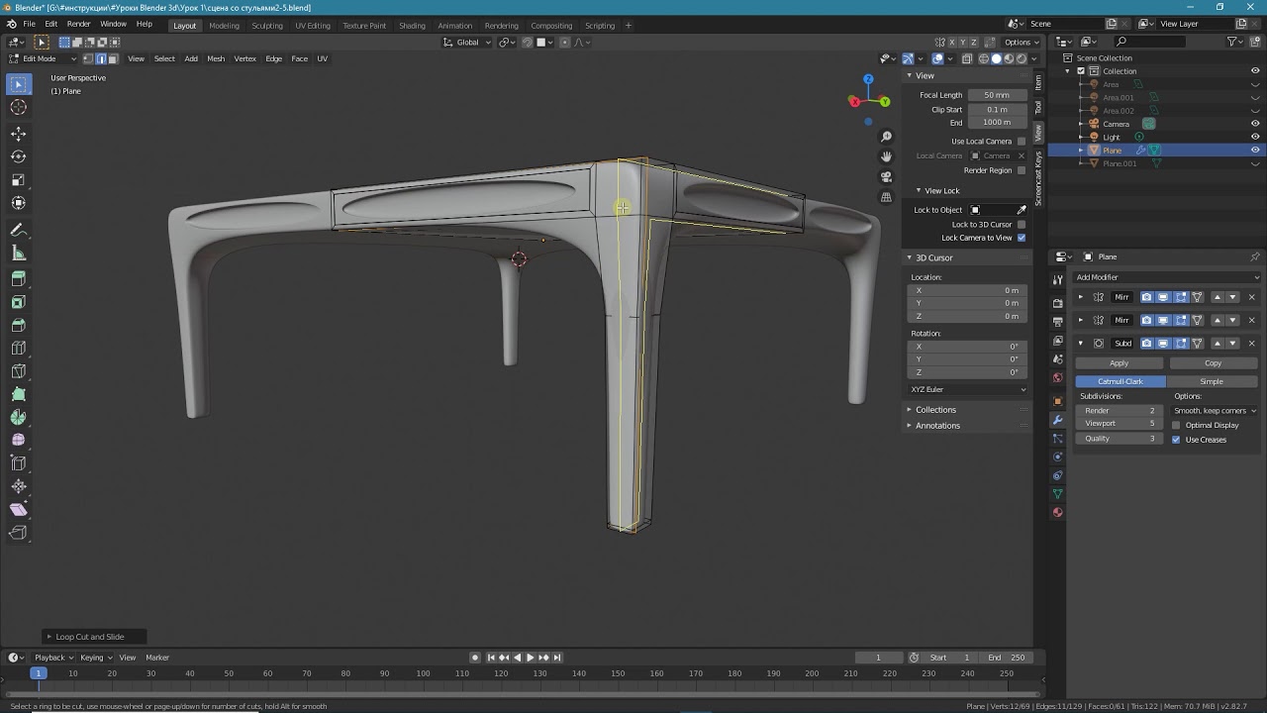Click the zoom magnifier viewport icon
Screen dimensions: 1267x713
pos(886,137)
